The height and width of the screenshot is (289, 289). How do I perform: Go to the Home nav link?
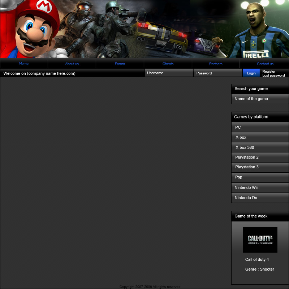[x=24, y=64]
